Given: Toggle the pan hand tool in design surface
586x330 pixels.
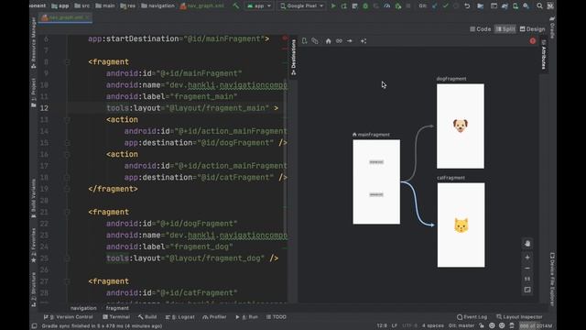Looking at the screenshot, I should tap(527, 243).
